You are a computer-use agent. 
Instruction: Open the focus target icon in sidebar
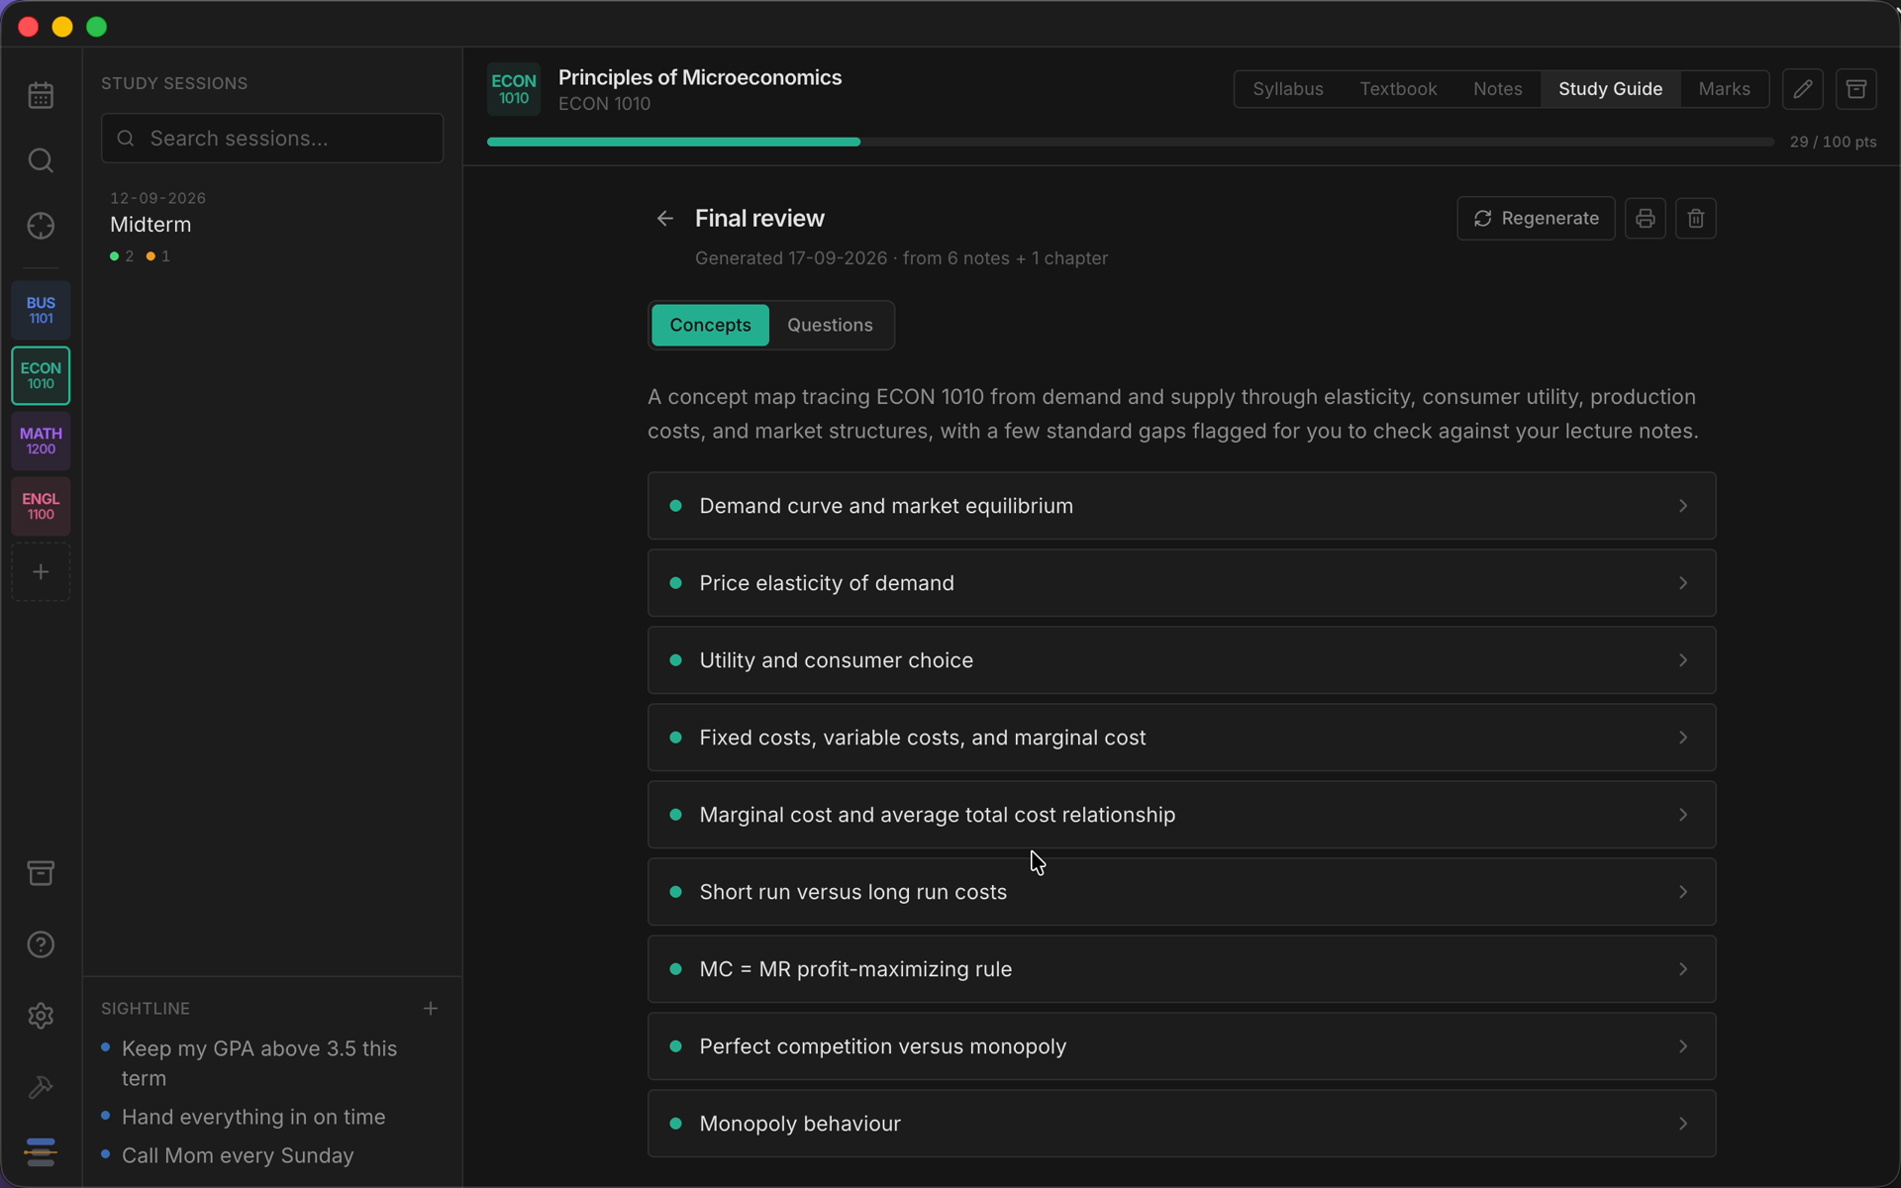pos(41,226)
